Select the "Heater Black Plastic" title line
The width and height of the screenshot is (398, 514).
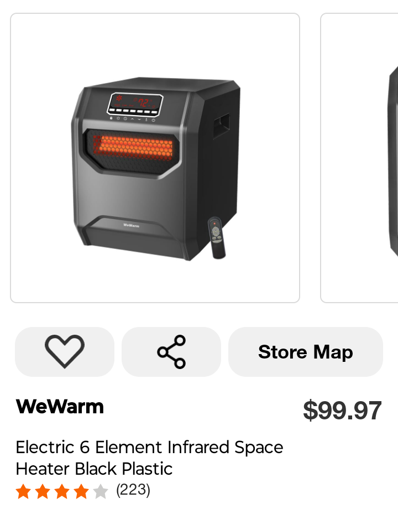tap(94, 469)
